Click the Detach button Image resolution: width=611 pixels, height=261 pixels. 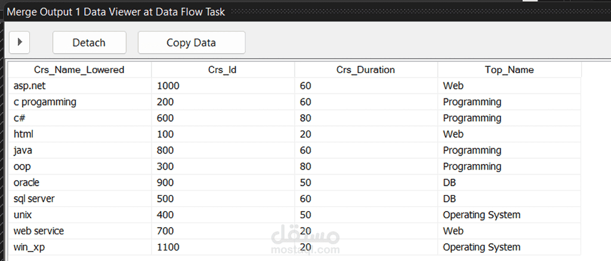90,42
